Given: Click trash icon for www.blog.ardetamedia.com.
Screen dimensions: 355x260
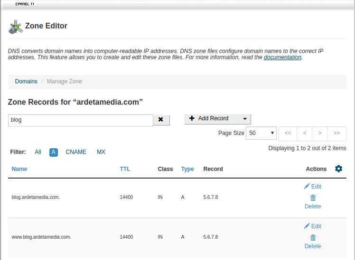Looking at the screenshot, I should [313, 238].
